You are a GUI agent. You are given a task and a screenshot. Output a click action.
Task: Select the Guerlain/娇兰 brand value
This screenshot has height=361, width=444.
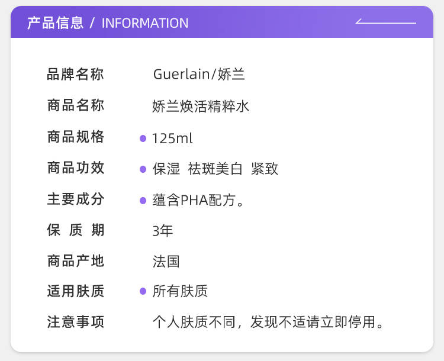tap(199, 75)
